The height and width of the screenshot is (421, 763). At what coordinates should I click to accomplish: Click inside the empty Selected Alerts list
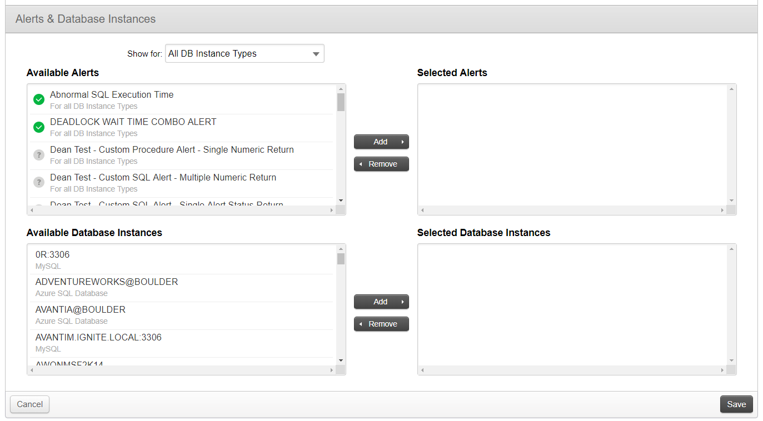[572, 144]
